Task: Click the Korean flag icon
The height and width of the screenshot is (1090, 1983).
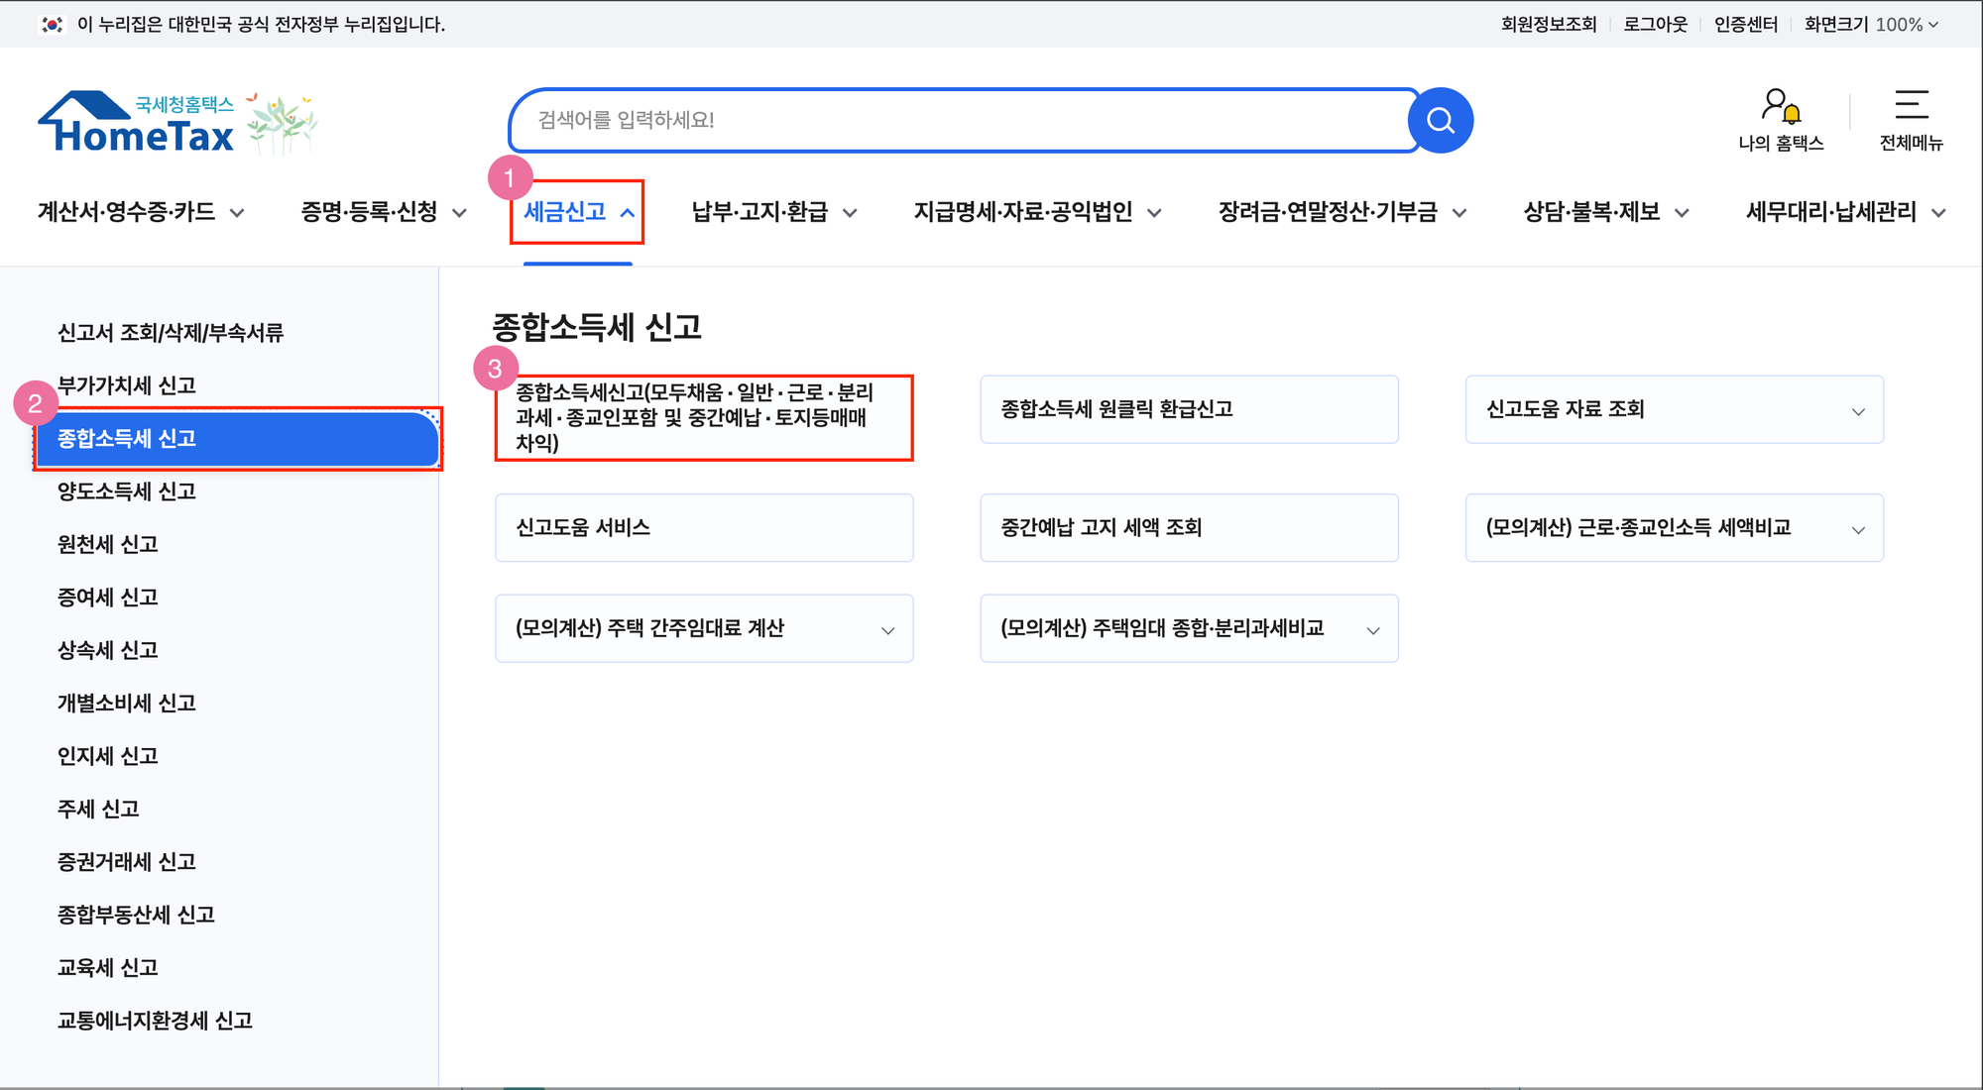Action: point(53,24)
